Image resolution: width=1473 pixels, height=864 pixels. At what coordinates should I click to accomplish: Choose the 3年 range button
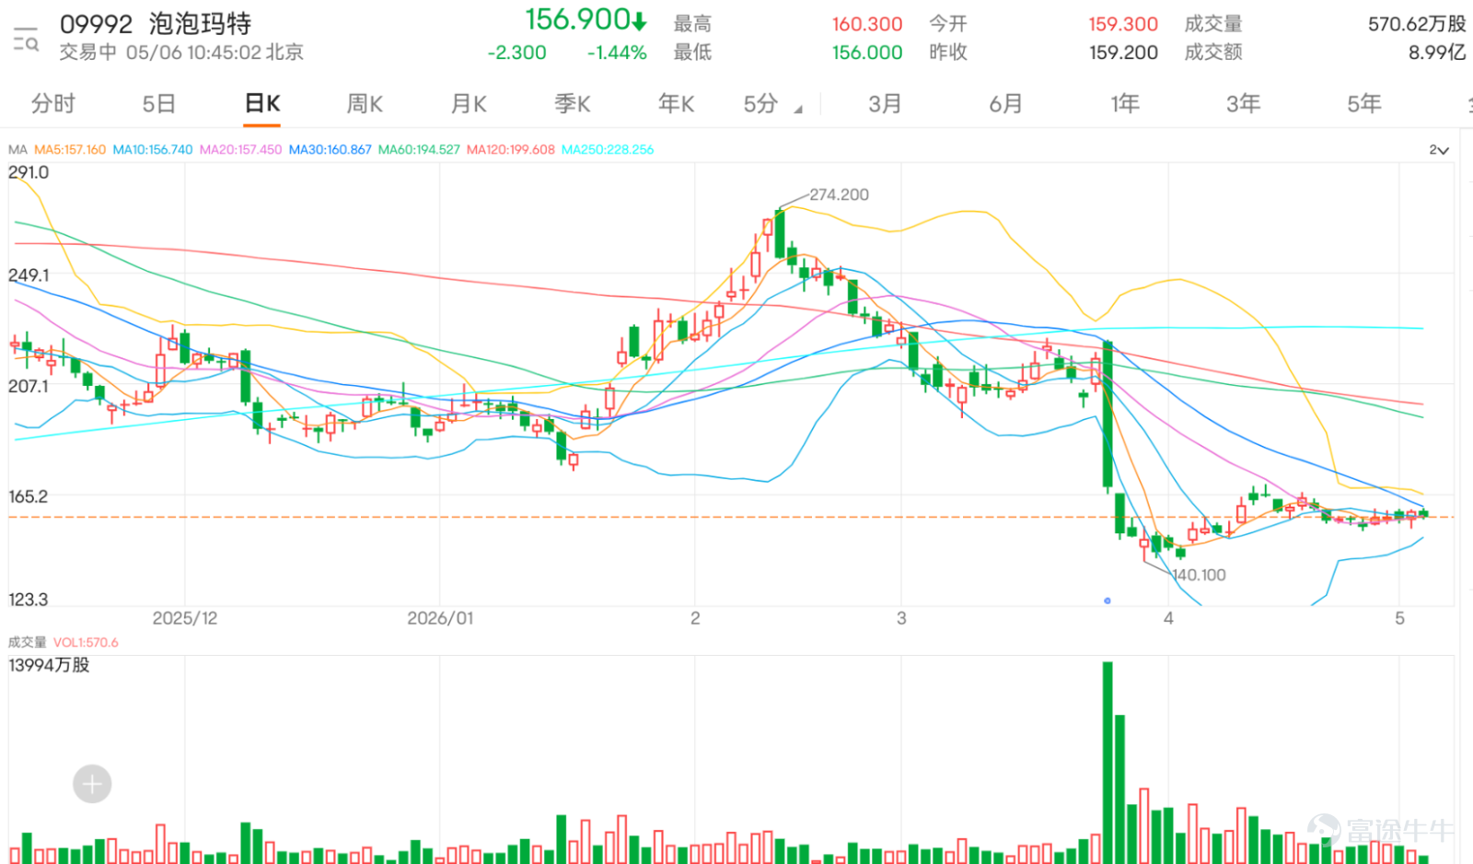[x=1244, y=103]
